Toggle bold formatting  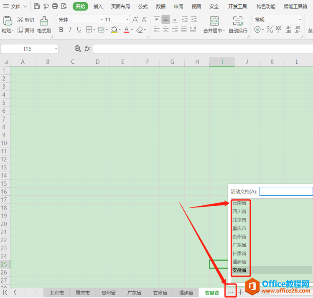tap(61, 30)
